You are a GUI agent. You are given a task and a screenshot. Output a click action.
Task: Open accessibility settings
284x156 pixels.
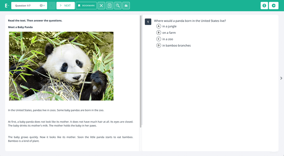click(264, 5)
